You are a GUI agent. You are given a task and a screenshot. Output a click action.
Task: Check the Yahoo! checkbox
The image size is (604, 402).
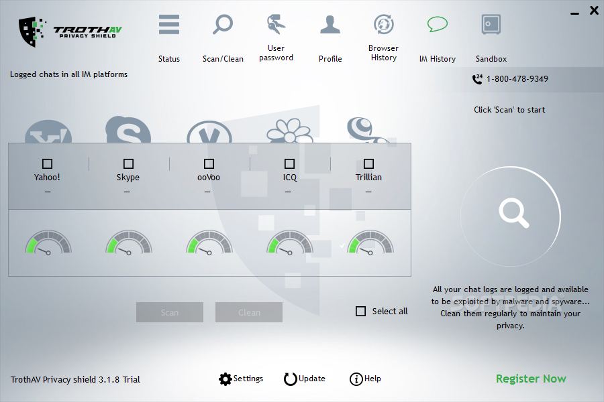coord(48,164)
